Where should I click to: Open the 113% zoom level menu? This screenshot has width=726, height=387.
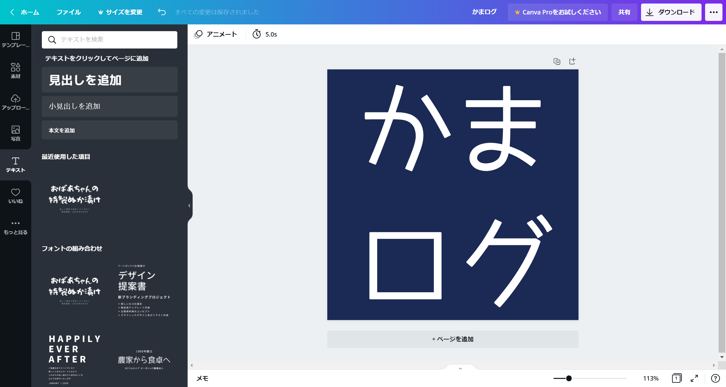(651, 378)
